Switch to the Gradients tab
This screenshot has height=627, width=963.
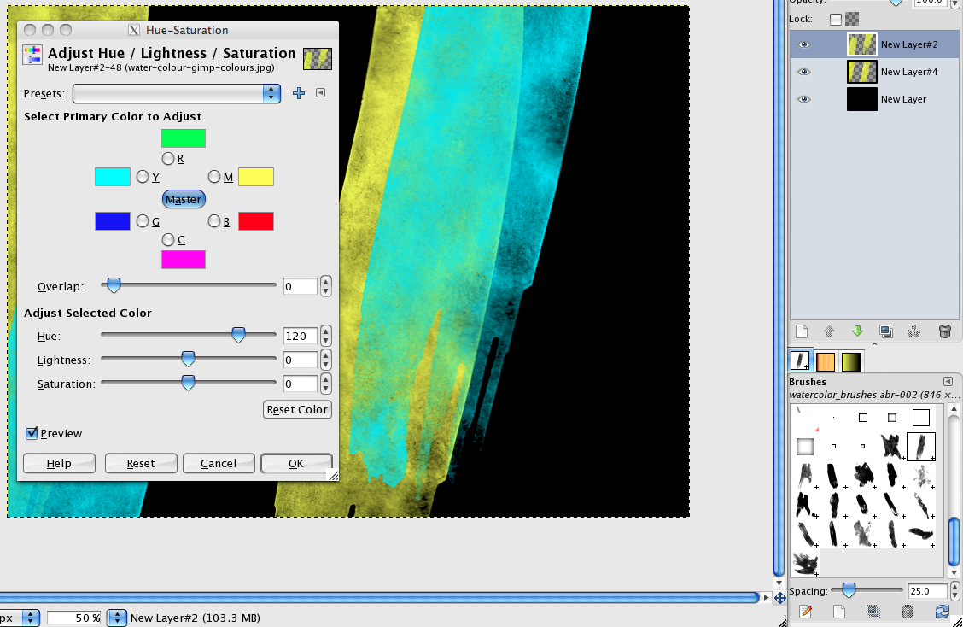(850, 362)
